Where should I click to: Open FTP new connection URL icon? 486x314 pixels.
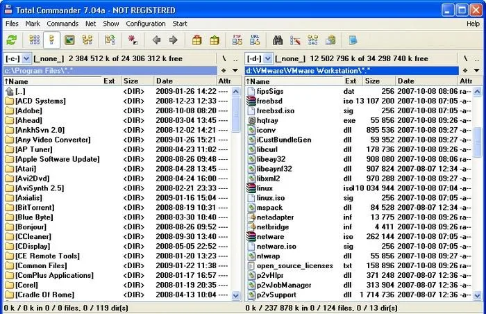[x=255, y=40]
